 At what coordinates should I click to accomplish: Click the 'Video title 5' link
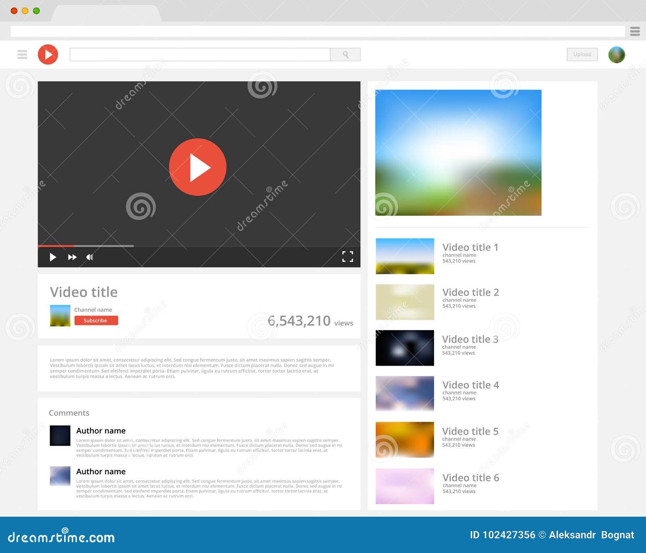click(x=470, y=431)
